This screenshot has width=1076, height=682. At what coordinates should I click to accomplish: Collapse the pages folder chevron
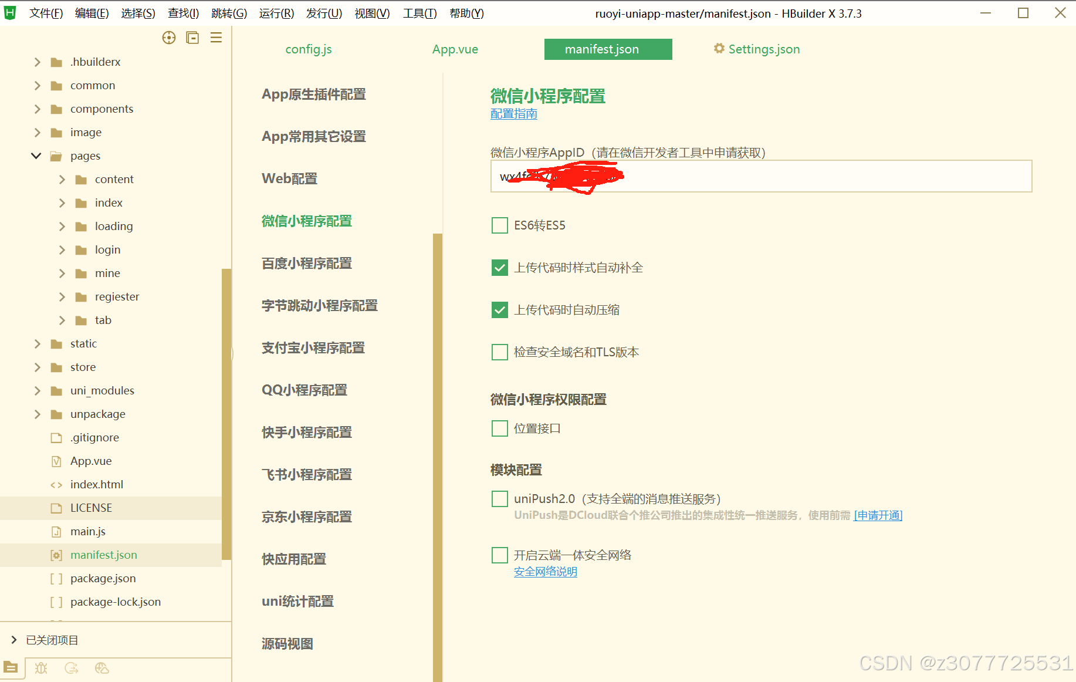36,156
